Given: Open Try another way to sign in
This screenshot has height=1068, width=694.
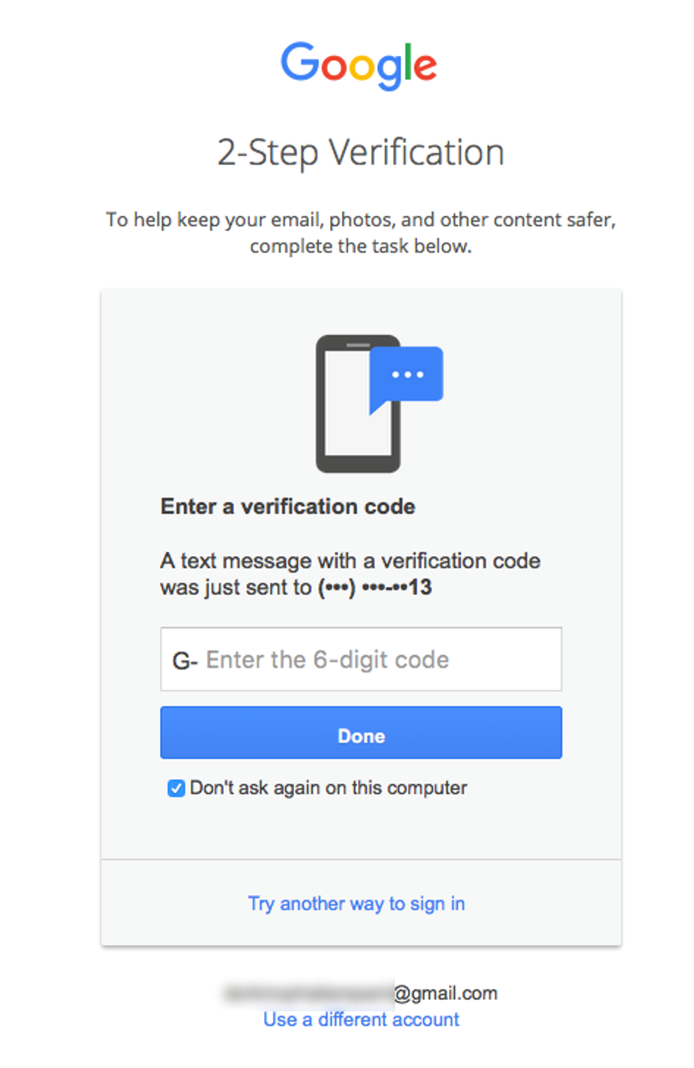Looking at the screenshot, I should (x=356, y=904).
